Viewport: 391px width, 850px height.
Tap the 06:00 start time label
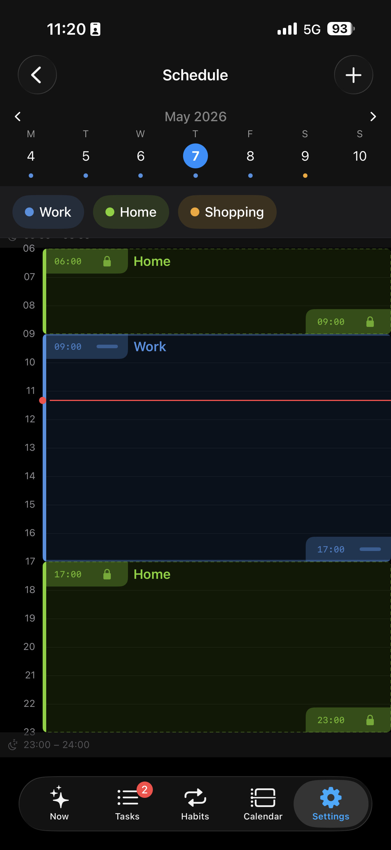(68, 261)
